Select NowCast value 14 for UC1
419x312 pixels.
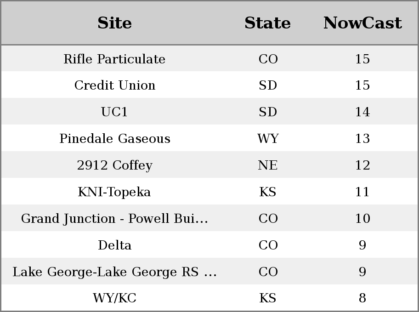tap(362, 112)
